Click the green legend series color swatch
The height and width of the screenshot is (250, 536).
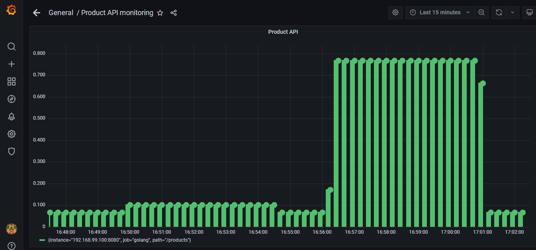pos(42,240)
